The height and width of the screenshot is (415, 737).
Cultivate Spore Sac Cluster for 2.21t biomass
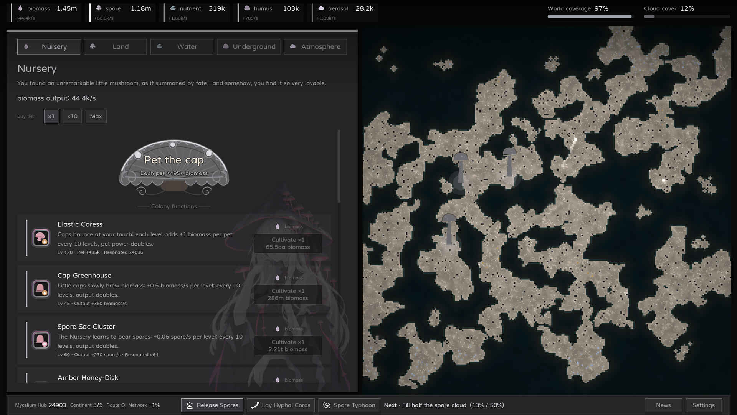pyautogui.click(x=288, y=345)
